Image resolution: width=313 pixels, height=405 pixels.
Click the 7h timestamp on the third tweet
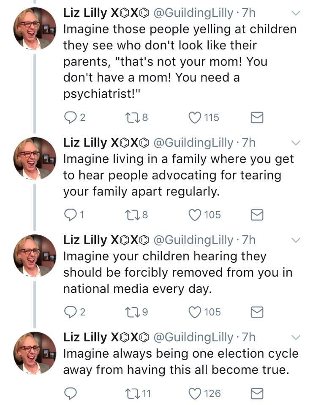click(x=248, y=240)
